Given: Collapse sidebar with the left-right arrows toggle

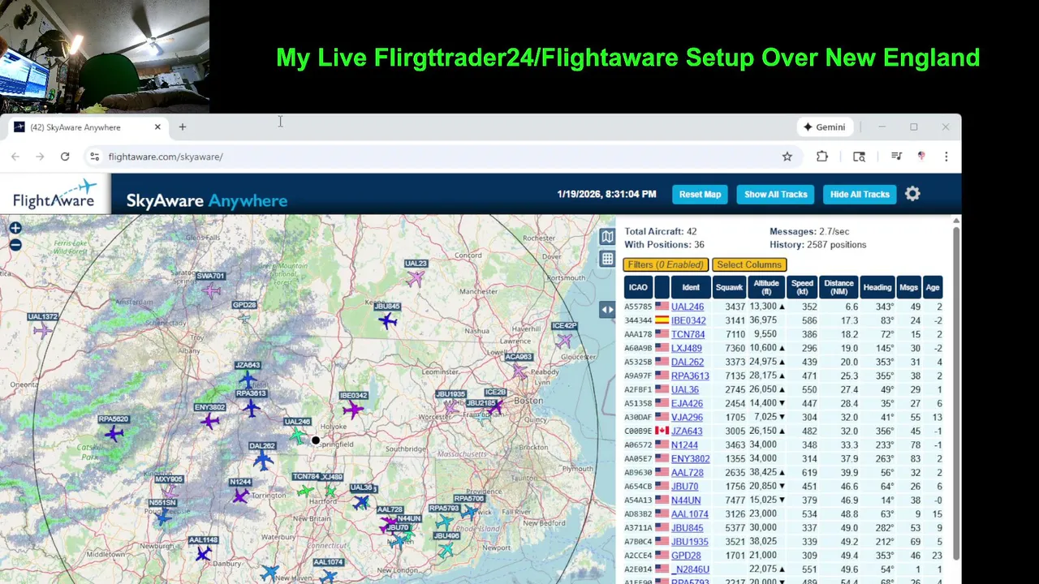Looking at the screenshot, I should (607, 310).
